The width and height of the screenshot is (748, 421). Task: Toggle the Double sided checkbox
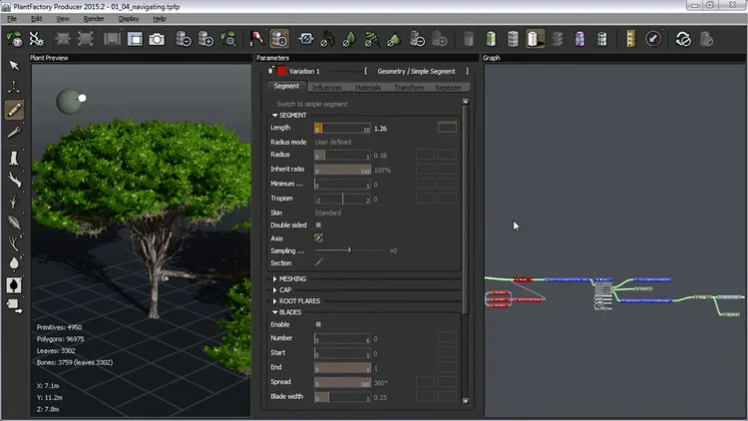[318, 224]
